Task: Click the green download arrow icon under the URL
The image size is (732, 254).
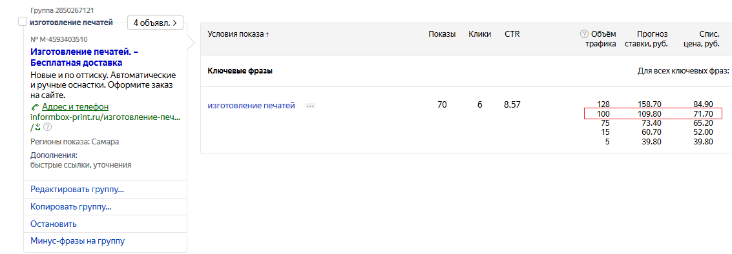Action: (37, 127)
